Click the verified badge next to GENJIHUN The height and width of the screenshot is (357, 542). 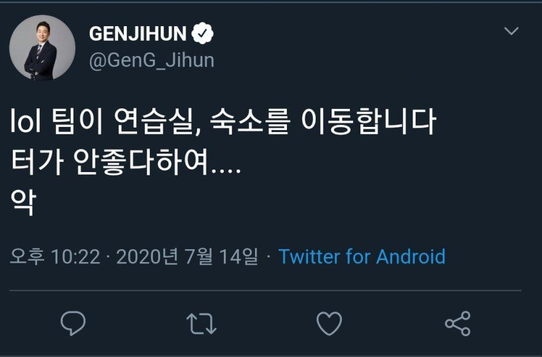[203, 33]
